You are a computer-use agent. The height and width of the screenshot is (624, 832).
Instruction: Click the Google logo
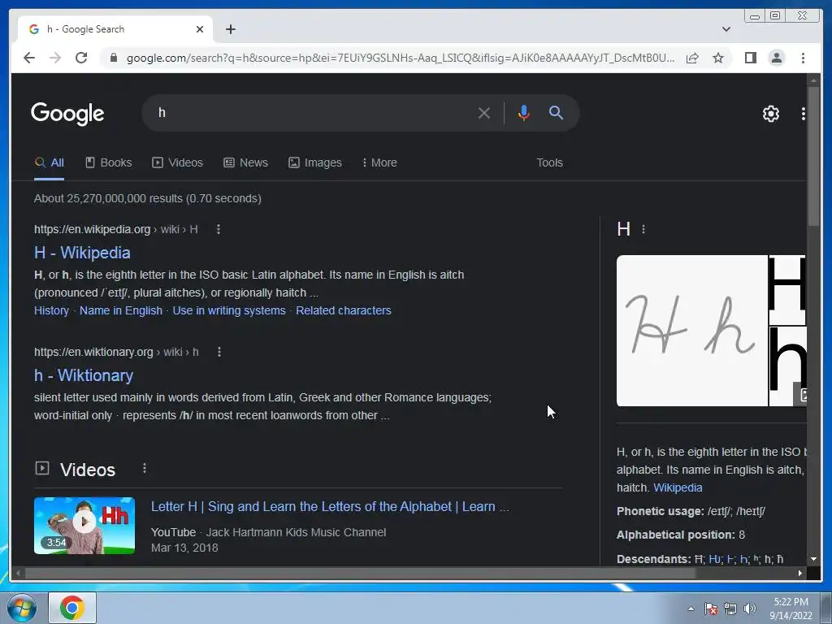67,114
